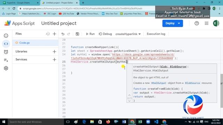
Task: Open Microsoft Edge from taskbar
Action: point(84,122)
